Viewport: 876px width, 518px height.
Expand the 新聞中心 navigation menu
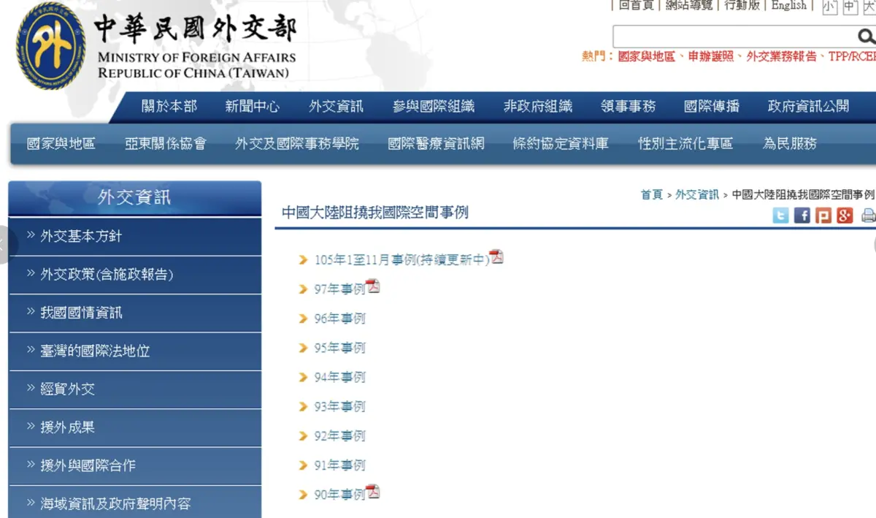[x=253, y=106]
